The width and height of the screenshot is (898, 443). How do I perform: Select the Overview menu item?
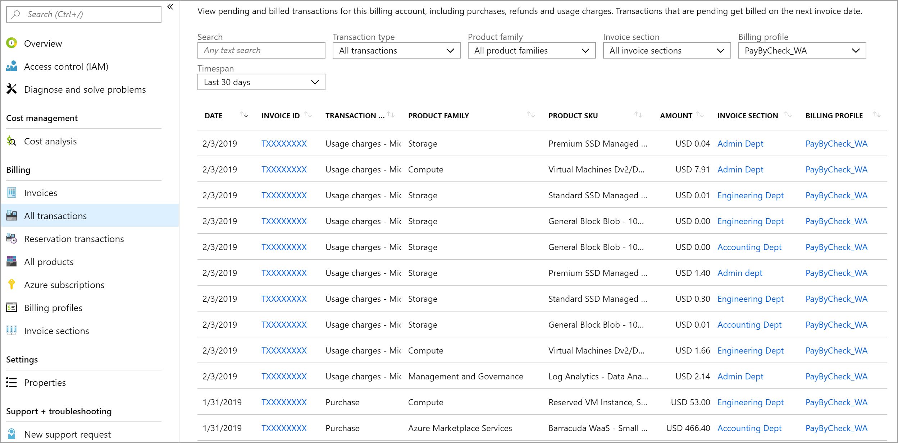[x=43, y=43]
